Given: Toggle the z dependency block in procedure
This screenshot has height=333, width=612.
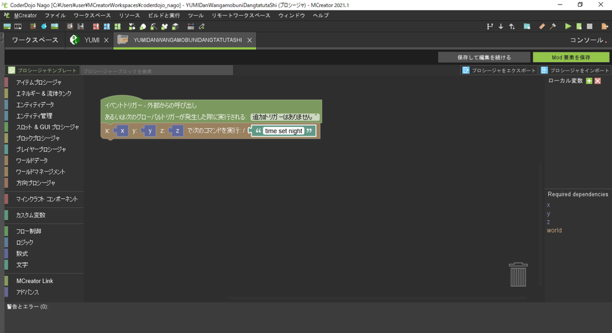Looking at the screenshot, I should (x=176, y=130).
